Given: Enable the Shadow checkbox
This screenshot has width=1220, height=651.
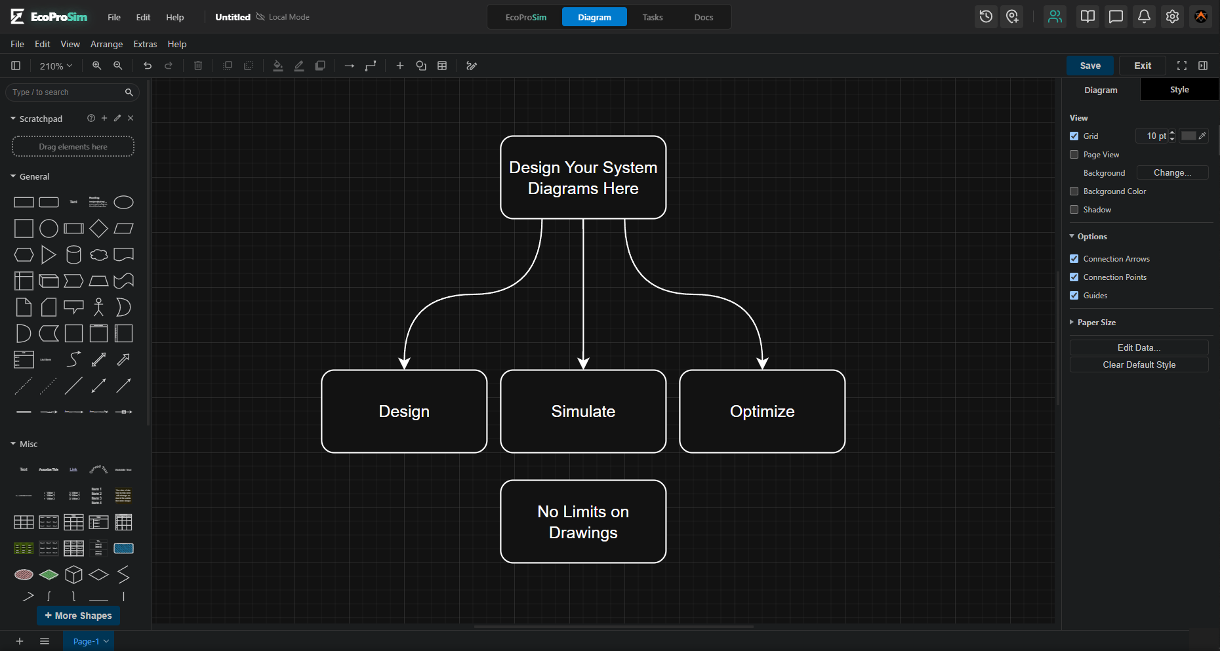Looking at the screenshot, I should 1074,210.
